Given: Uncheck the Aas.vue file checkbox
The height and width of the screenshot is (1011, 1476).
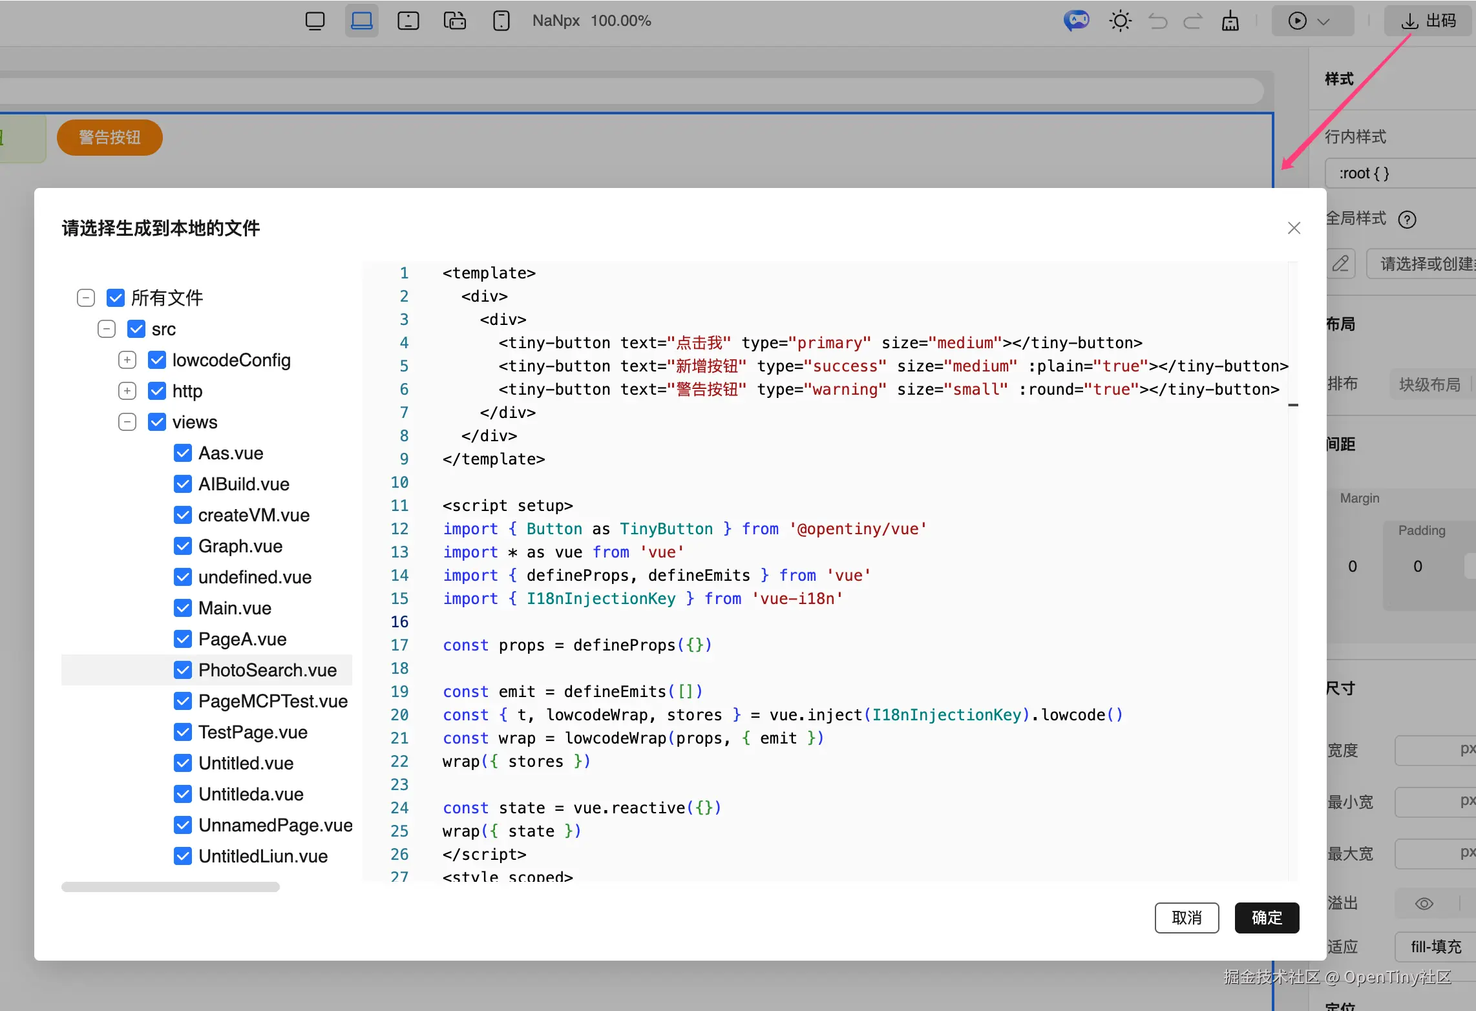Looking at the screenshot, I should 183,453.
